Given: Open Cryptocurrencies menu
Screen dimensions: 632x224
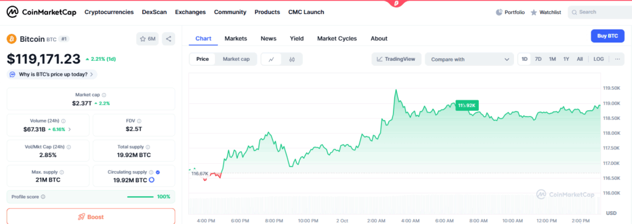Looking at the screenshot, I should 109,12.
